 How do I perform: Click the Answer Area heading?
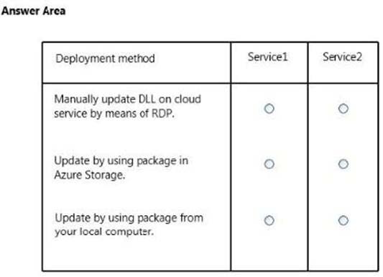pos(34,11)
